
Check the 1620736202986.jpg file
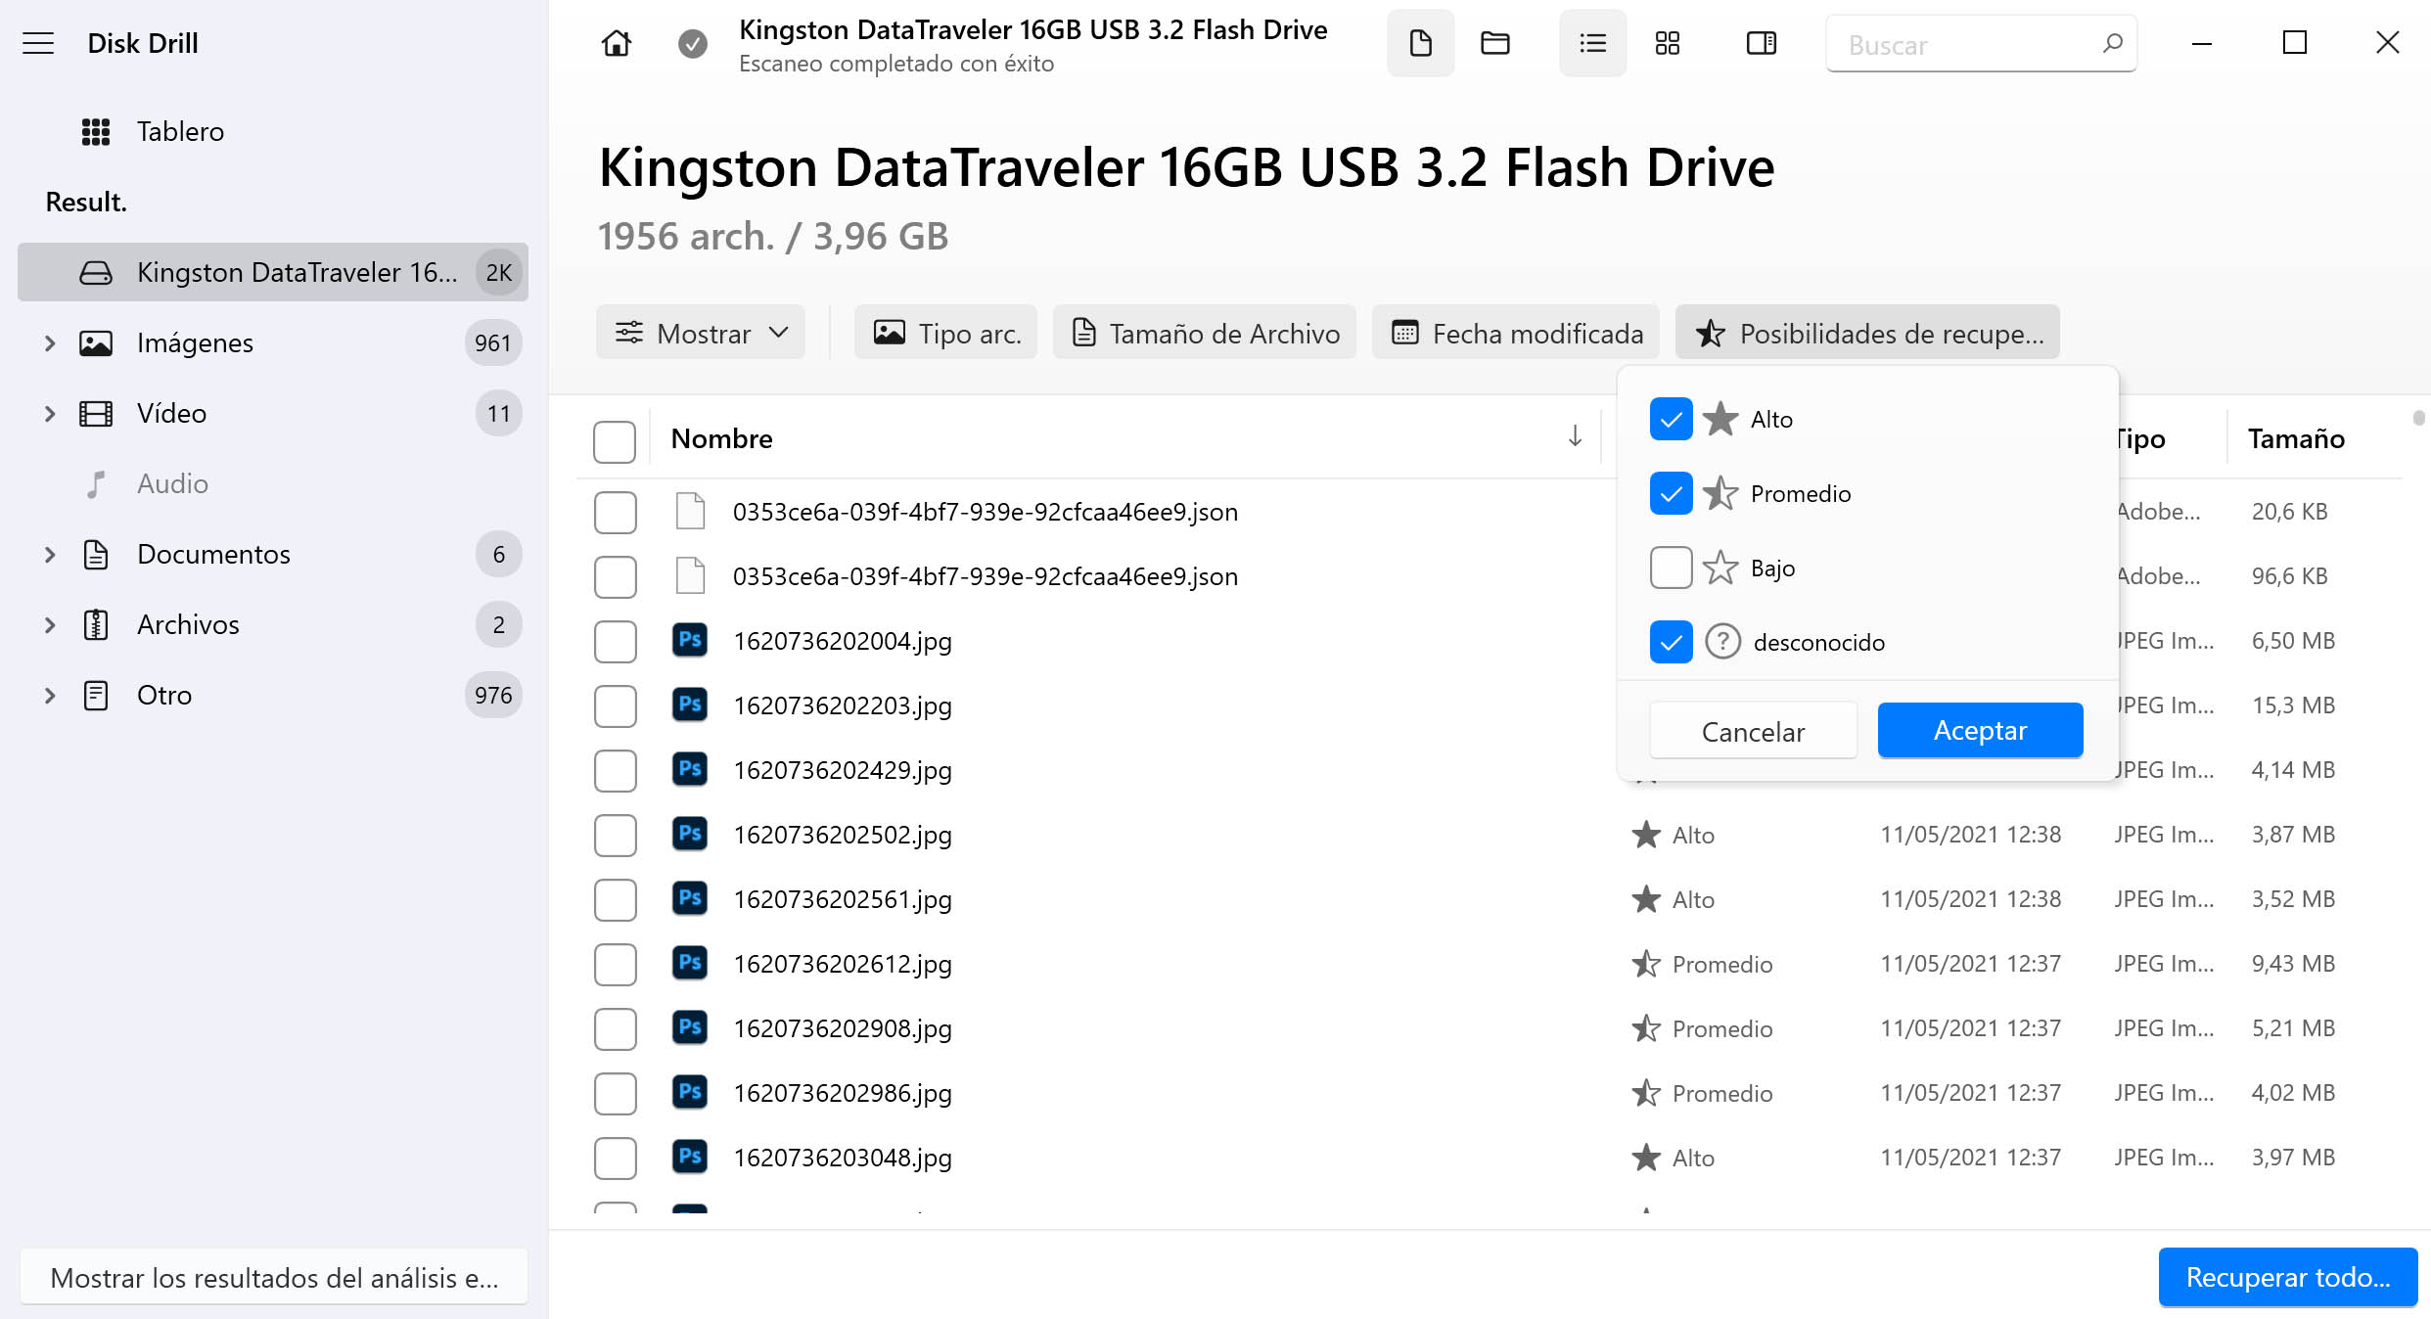[x=615, y=1093]
